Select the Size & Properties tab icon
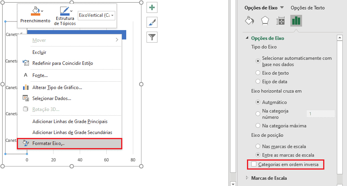Viewport: 347px width, 186px height. [281, 21]
